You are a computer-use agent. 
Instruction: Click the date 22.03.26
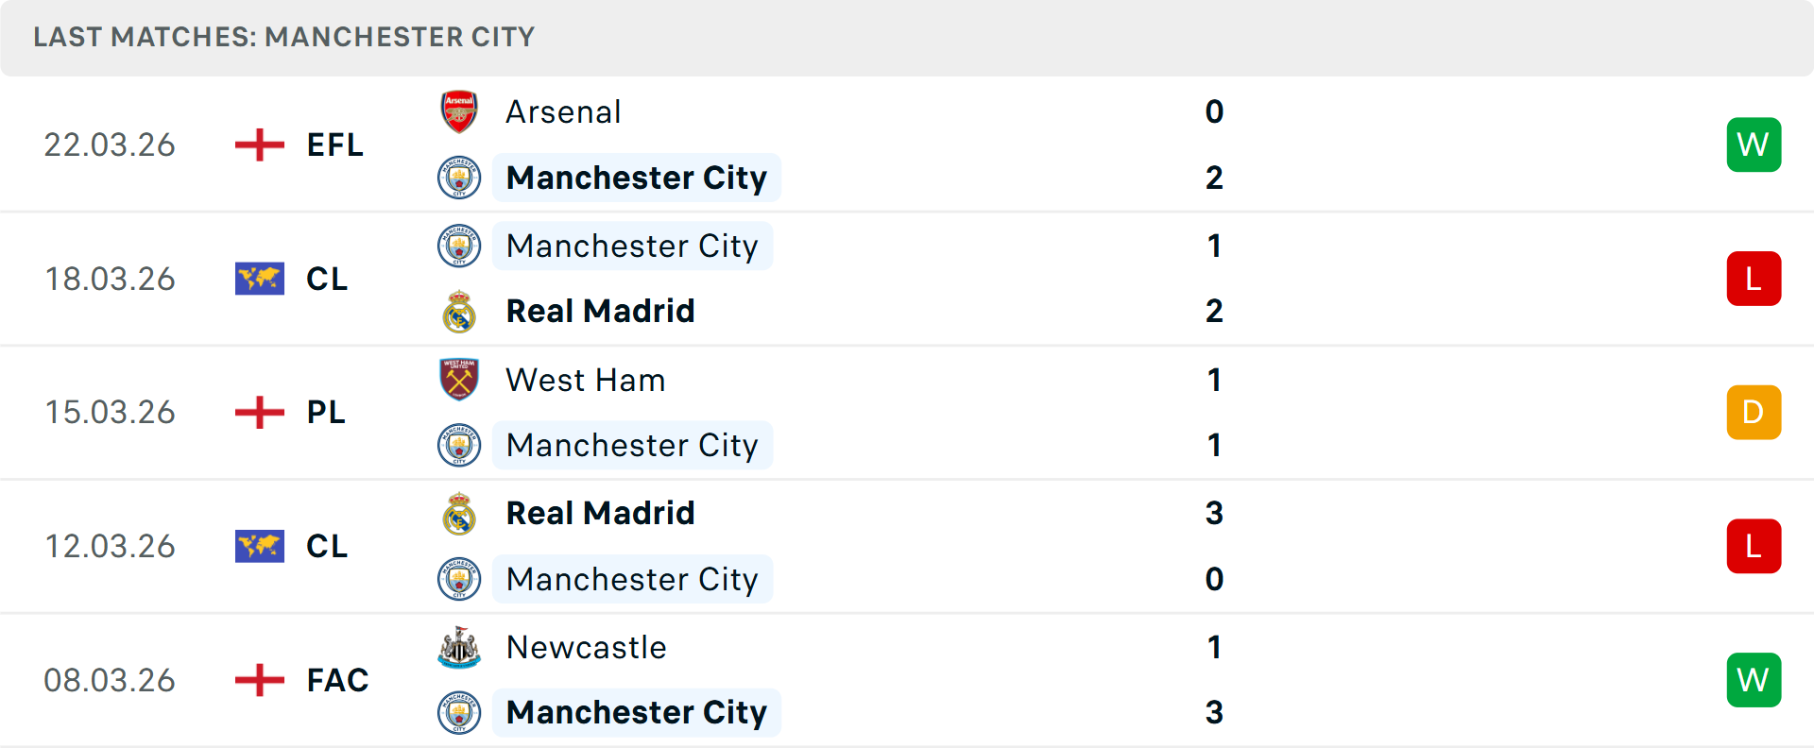pos(110,144)
